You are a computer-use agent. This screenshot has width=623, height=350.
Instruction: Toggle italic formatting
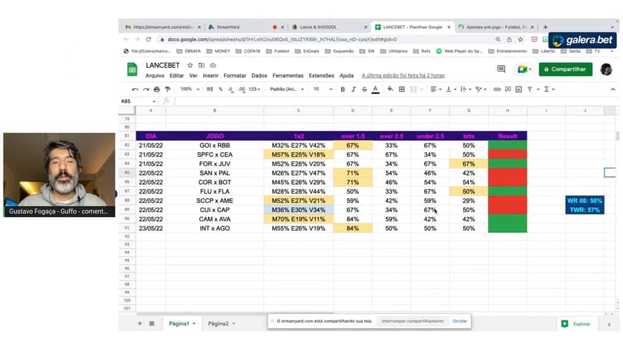tap(353, 89)
